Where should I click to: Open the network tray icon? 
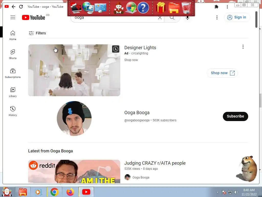[230, 192]
